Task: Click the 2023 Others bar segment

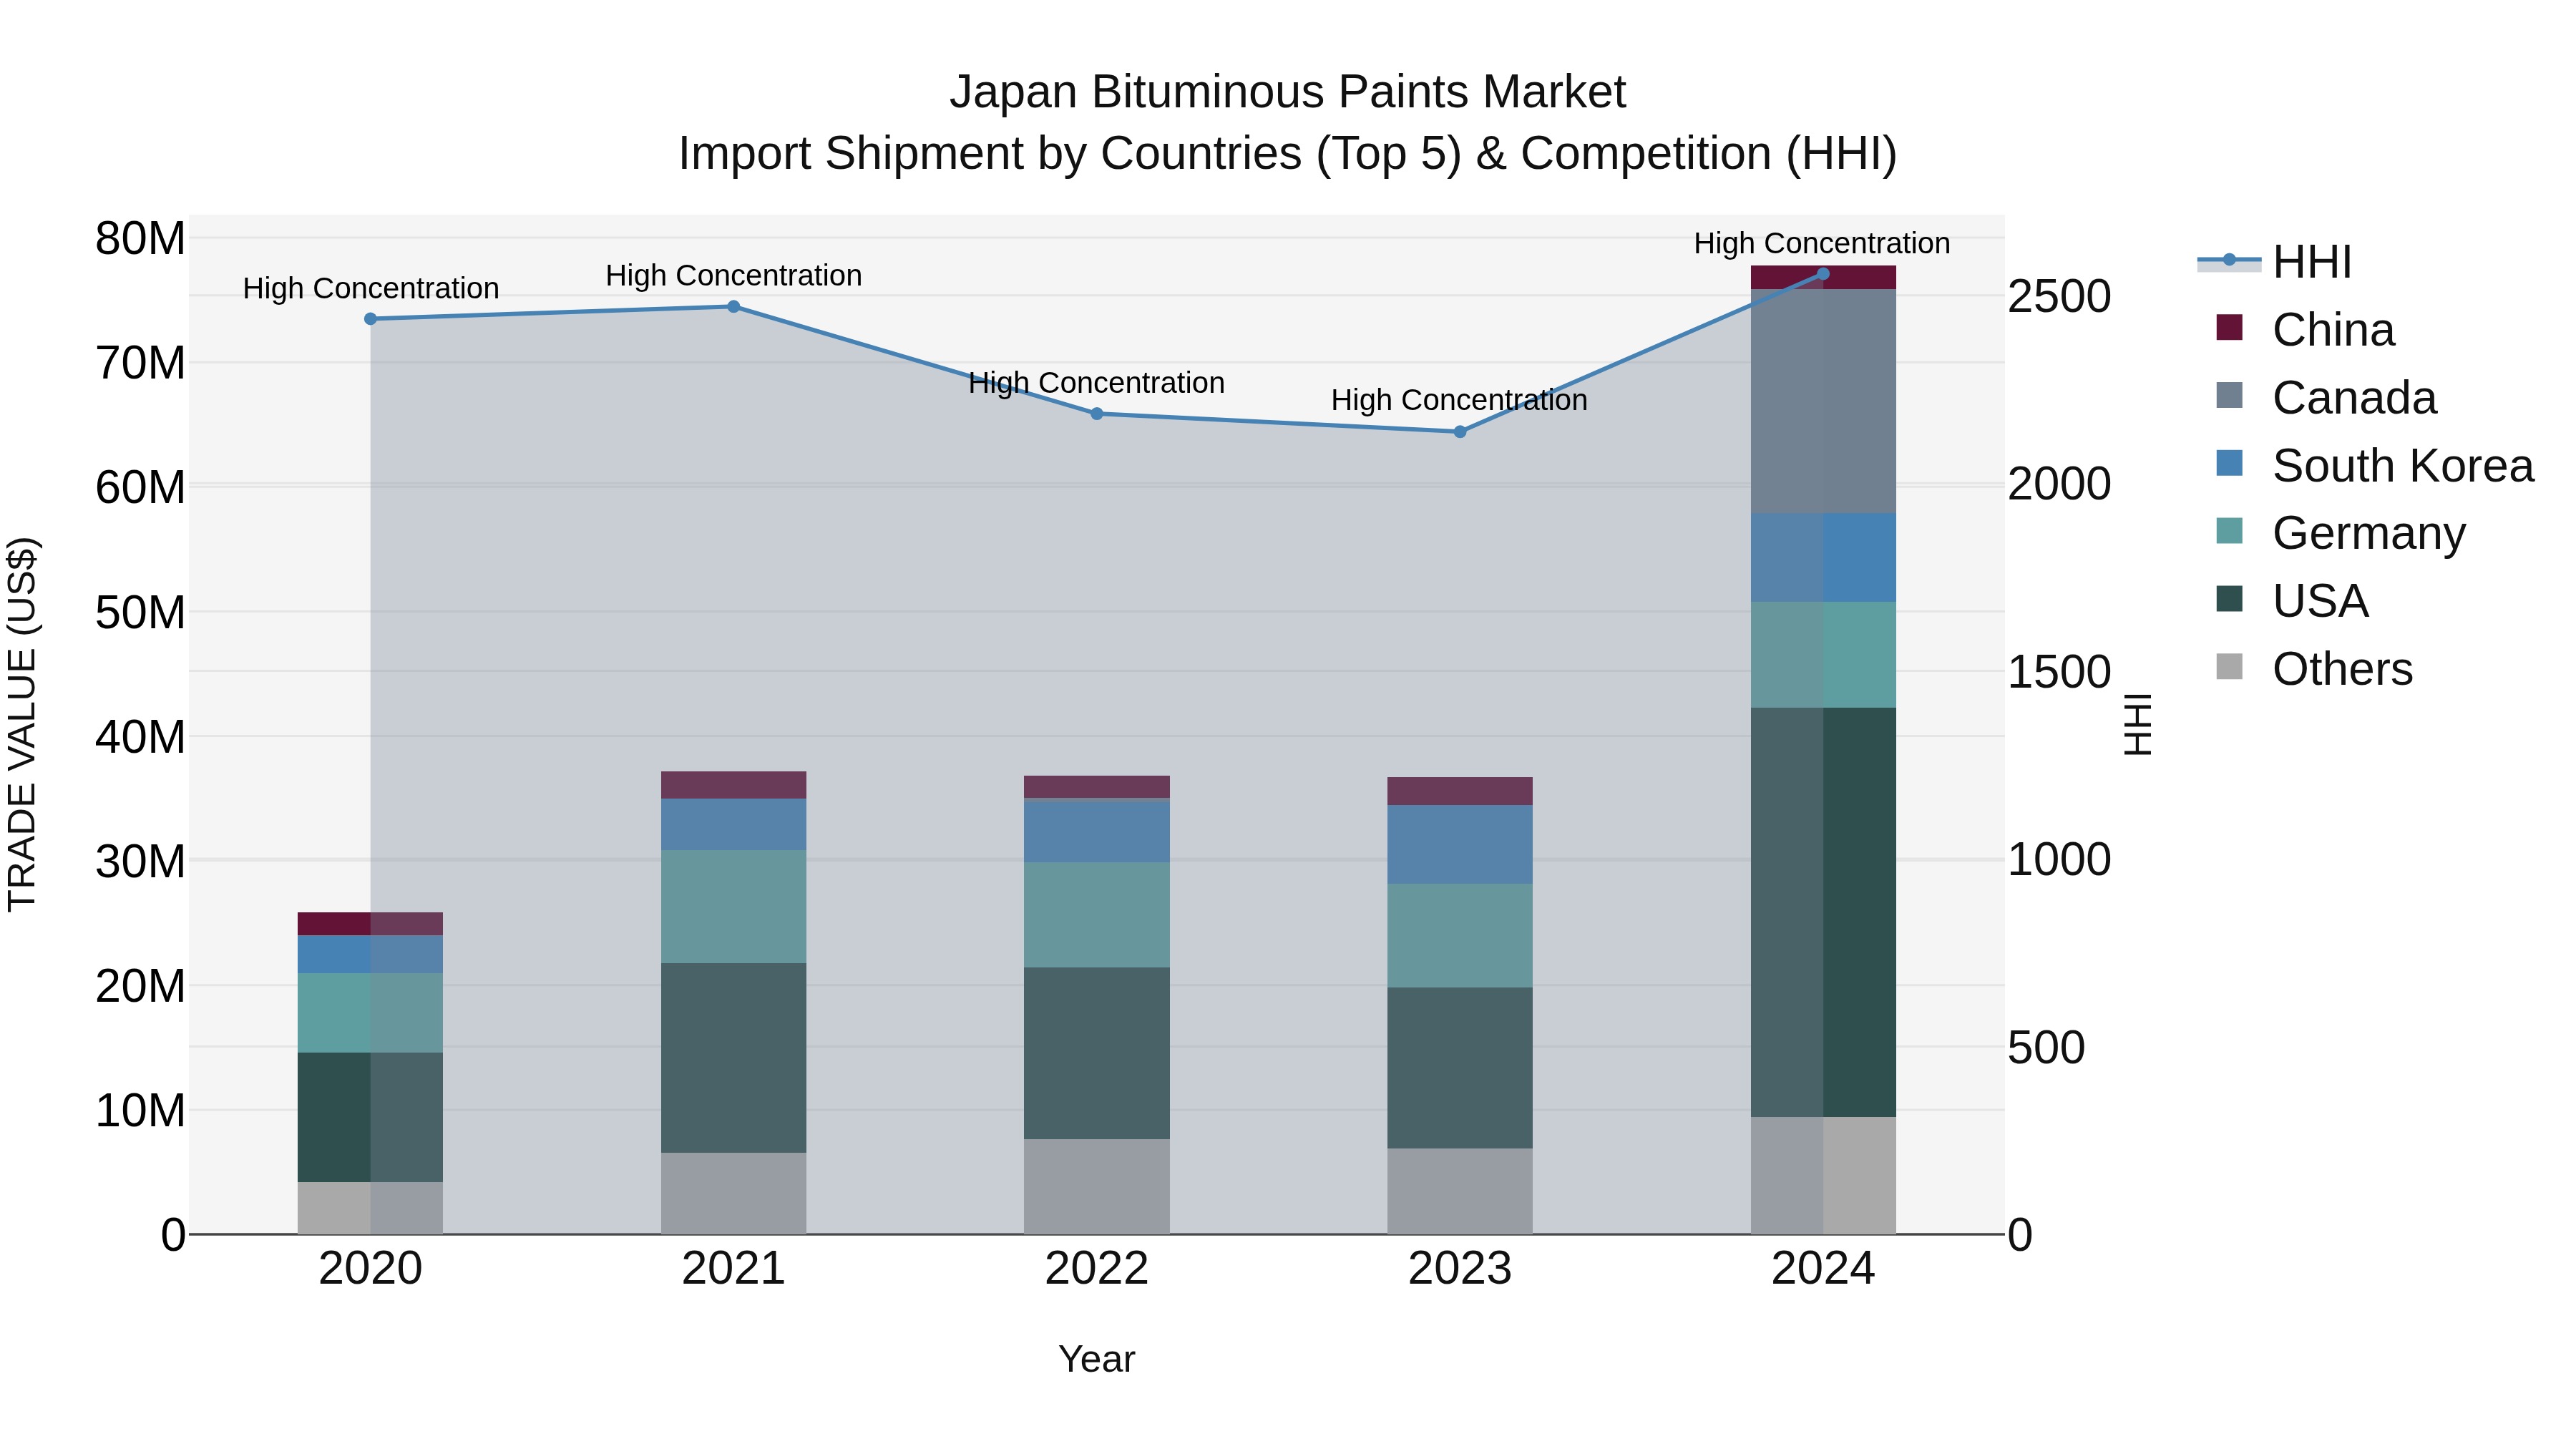Action: [x=1460, y=1191]
